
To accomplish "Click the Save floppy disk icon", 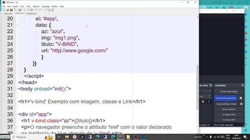I will pos(11,10).
